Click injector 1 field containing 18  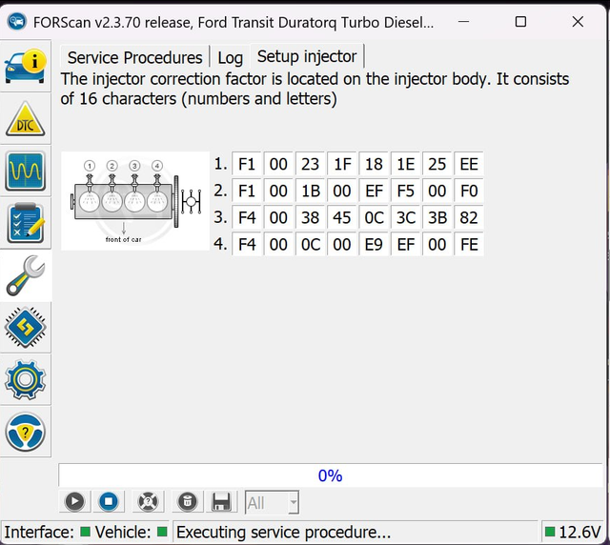point(374,164)
